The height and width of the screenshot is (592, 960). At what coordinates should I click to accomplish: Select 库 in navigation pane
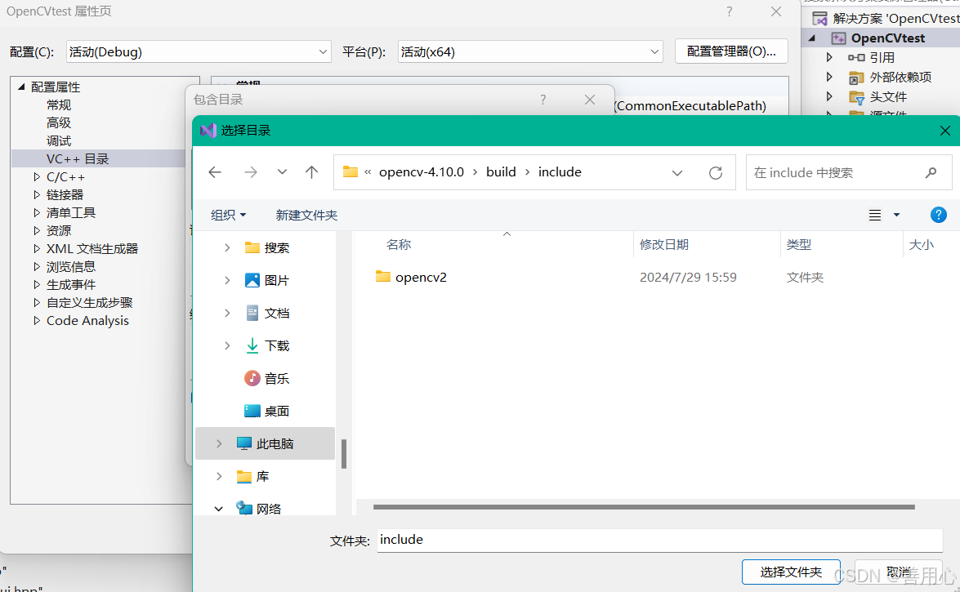(x=262, y=476)
